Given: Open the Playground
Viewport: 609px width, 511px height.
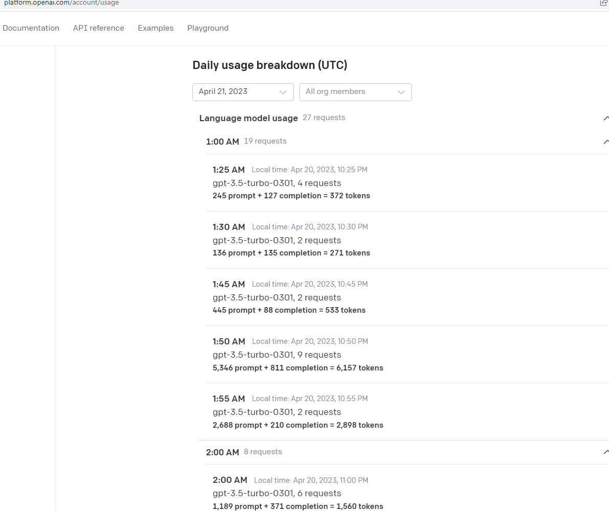Looking at the screenshot, I should click(208, 28).
